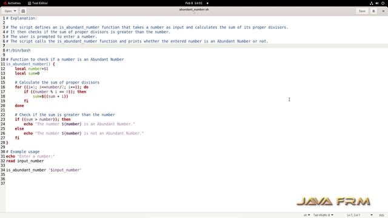Click '# It then checks if the sum' comment
Image resolution: width=388 pixels, height=218 pixels.
(x=88, y=32)
